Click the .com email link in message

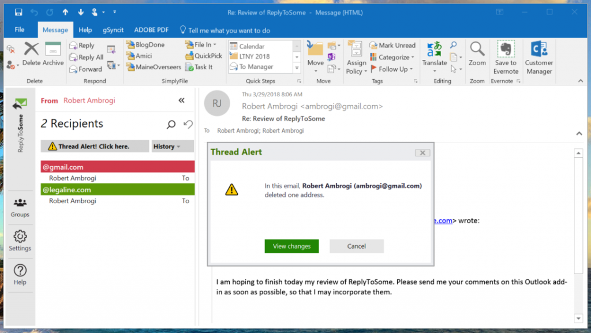[x=443, y=220]
